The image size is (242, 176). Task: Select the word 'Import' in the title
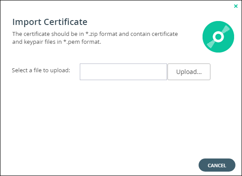(x=27, y=22)
